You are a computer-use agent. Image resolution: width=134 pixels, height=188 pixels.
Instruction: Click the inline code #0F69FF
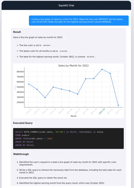click(47, 45)
